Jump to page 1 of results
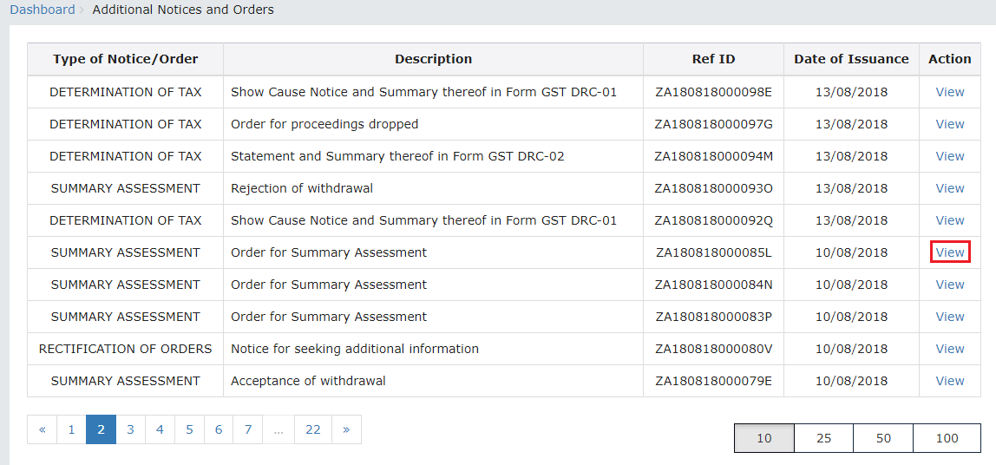 71,429
